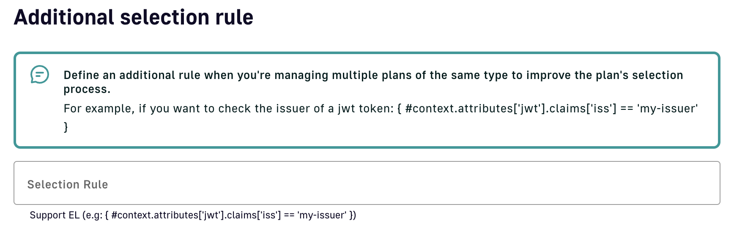The height and width of the screenshot is (229, 734).
Task: Click the word "process." in the banner
Action: tap(87, 89)
